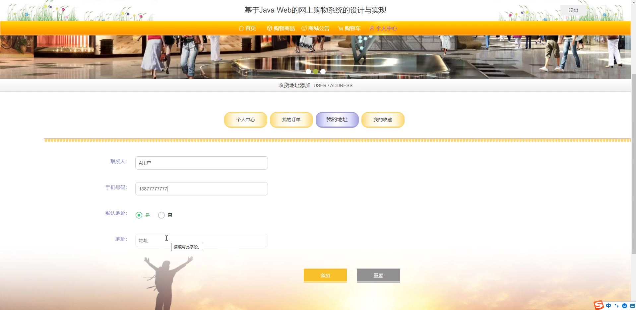Viewport: 636px width, 310px height.
Task: Switch to the 我的地址 tab
Action: (x=337, y=120)
